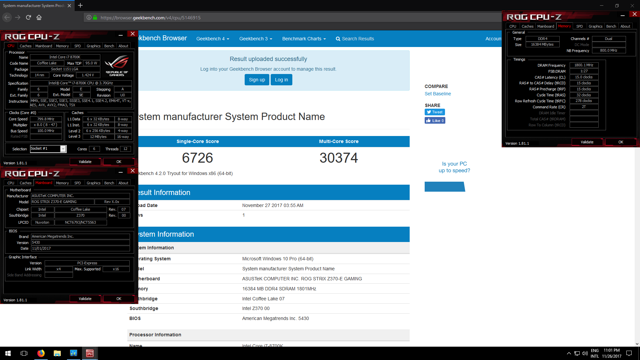The image size is (640, 360).
Task: Open Memory tab in top-left CPU-Z
Action: pos(62,46)
